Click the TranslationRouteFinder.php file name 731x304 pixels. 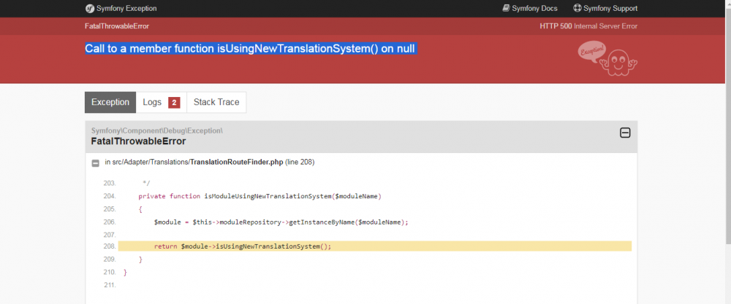click(236, 163)
